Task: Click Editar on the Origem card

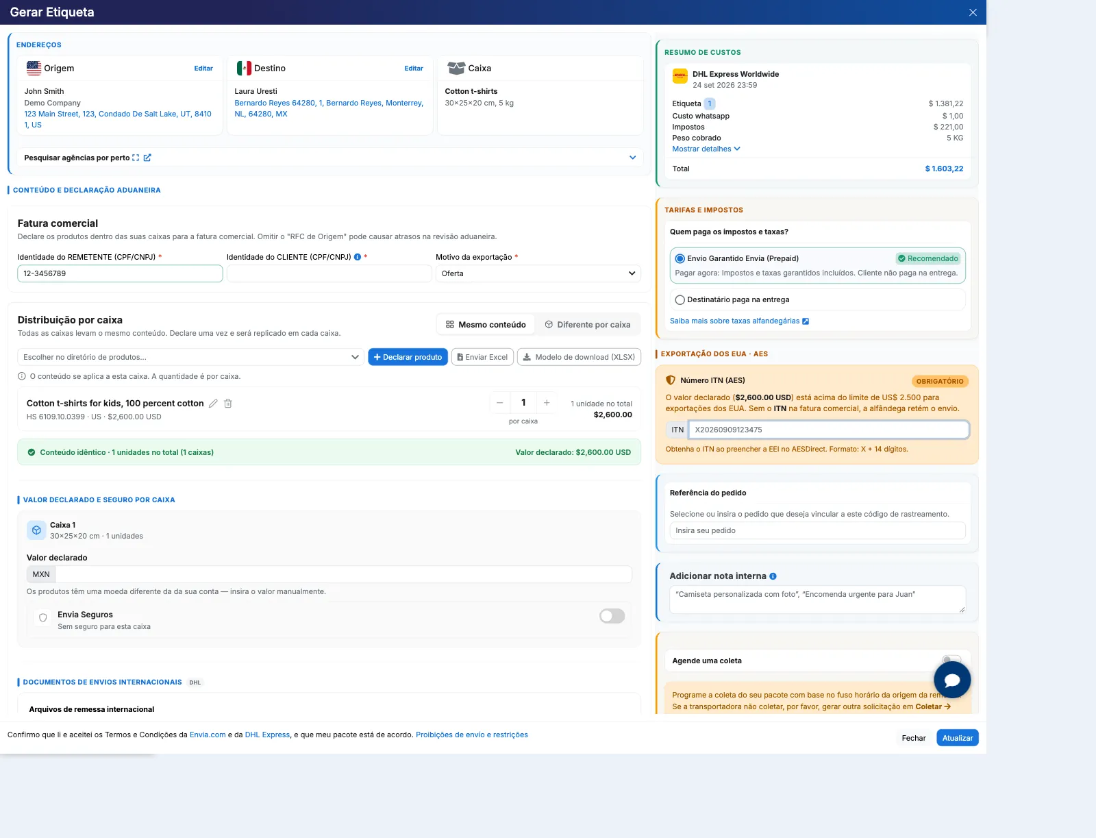Action: point(203,69)
